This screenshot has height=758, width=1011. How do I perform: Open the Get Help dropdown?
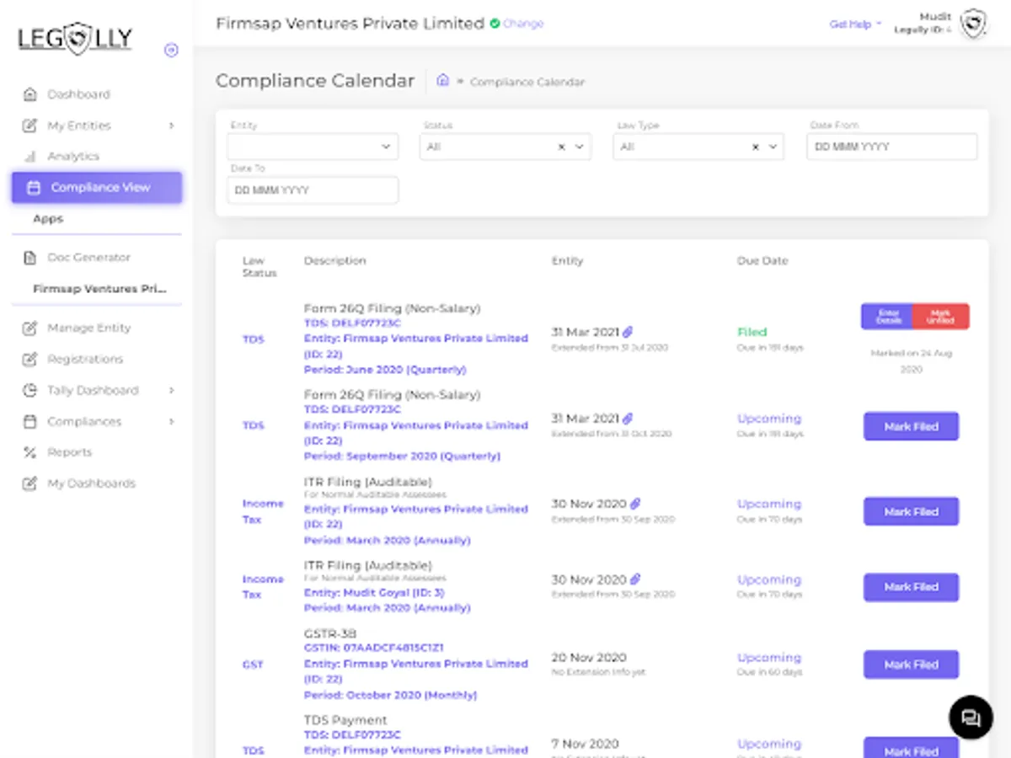click(x=854, y=24)
